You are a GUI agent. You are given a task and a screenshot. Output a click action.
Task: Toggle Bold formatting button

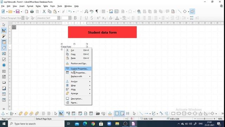pos(75,18)
